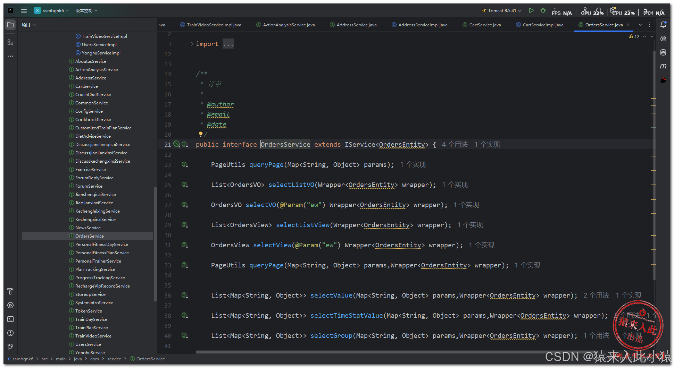
Task: Switch to CartService.java tab
Action: click(482, 25)
